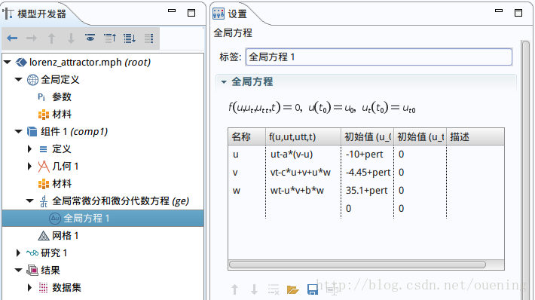Click the 结果 results icon
This screenshot has height=300, width=535.
32,271
